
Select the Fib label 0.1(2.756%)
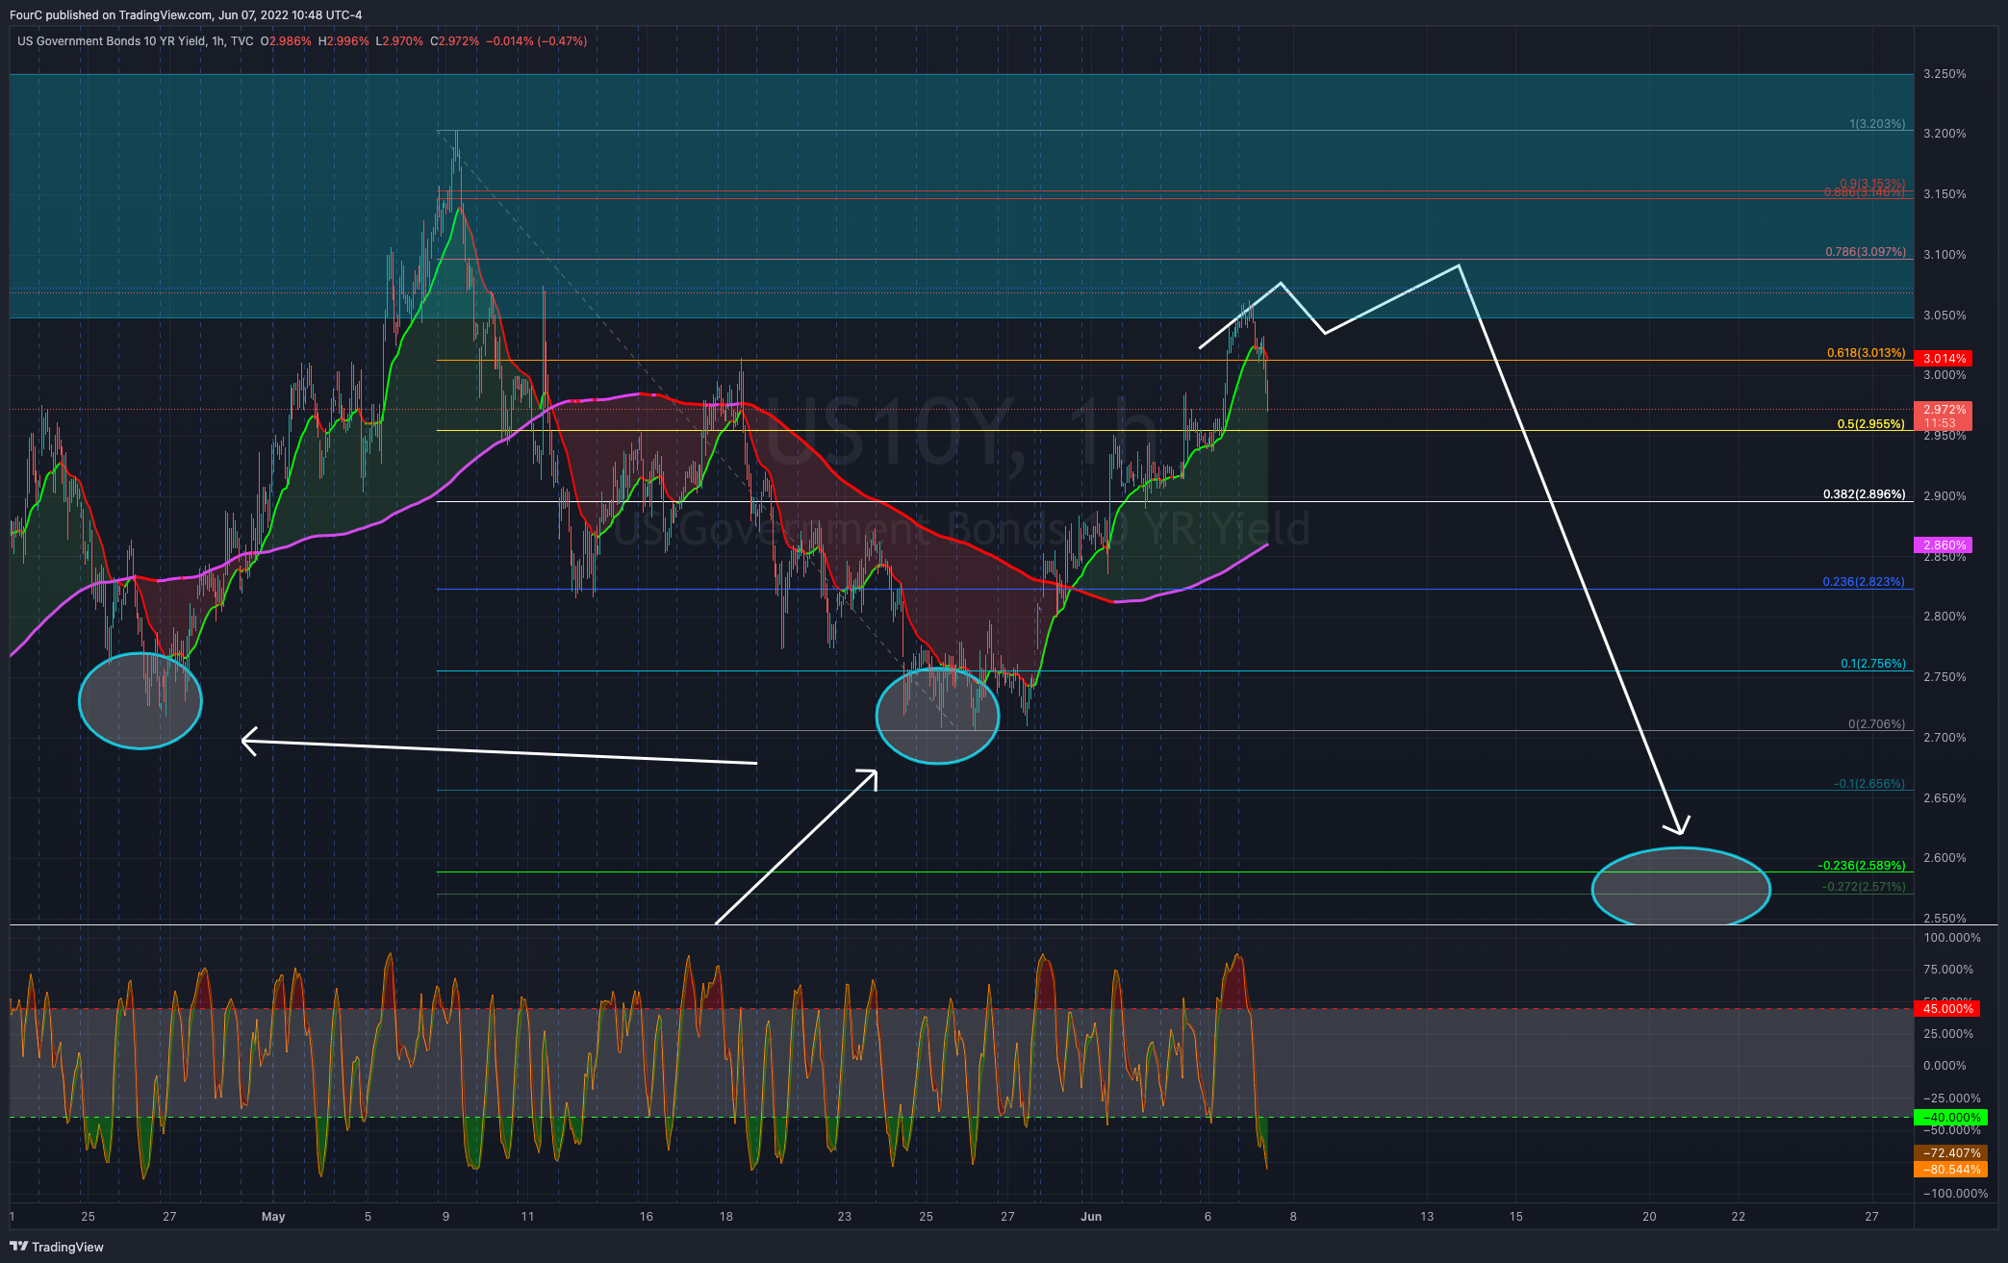click(1873, 664)
